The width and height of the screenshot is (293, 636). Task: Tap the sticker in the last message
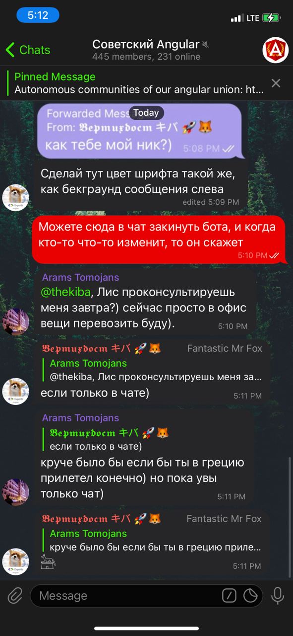[x=49, y=562]
